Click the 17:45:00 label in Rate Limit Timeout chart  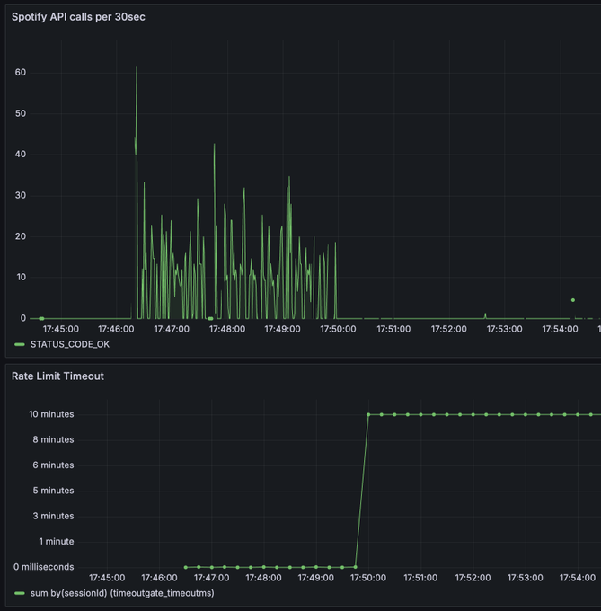click(x=107, y=578)
